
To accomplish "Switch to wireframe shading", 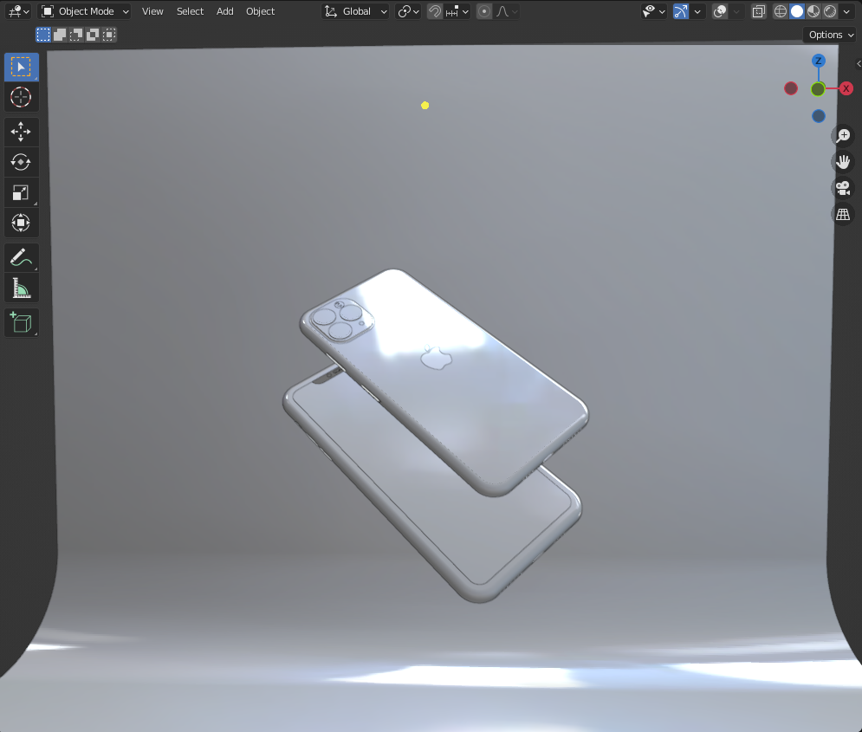I will click(780, 11).
